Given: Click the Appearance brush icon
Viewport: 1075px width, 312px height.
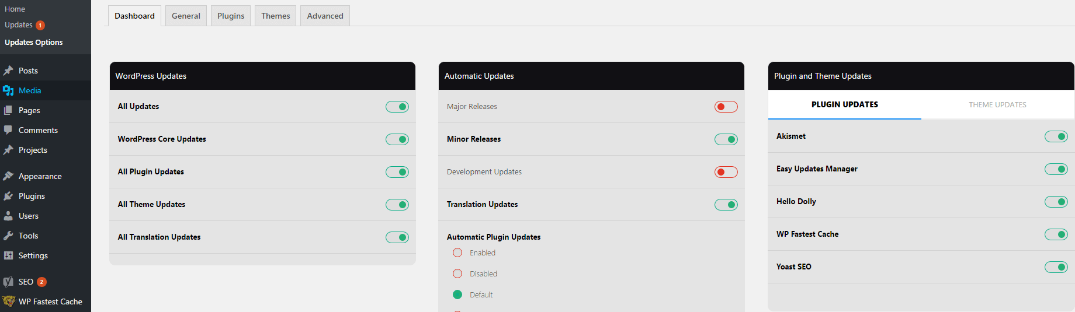Looking at the screenshot, I should point(8,176).
